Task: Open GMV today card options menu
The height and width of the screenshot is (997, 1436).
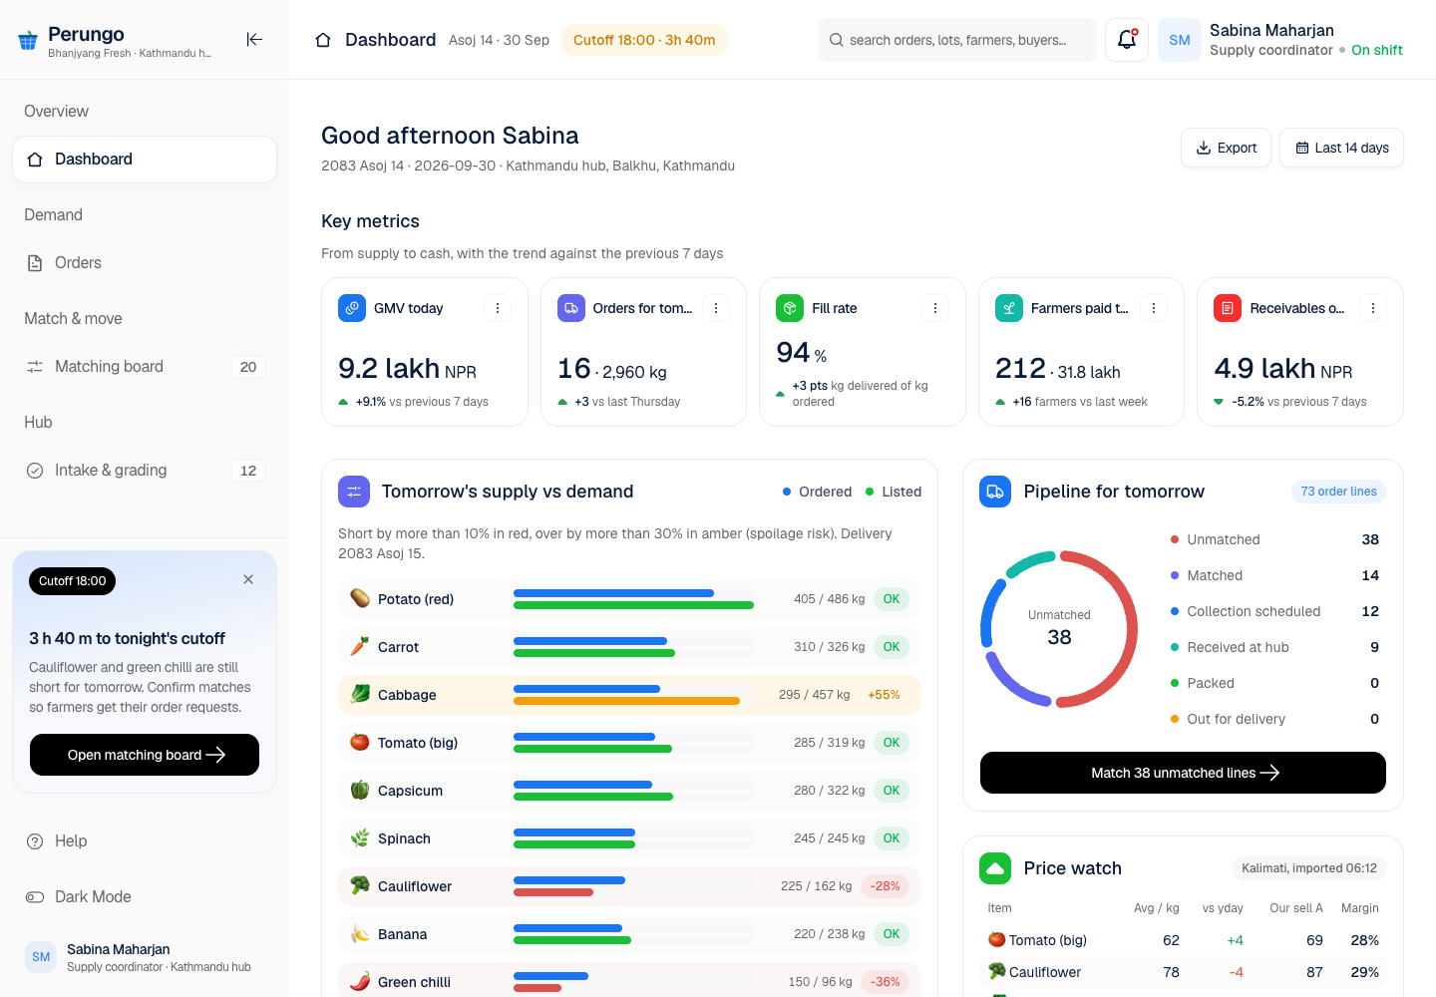Action: click(498, 308)
